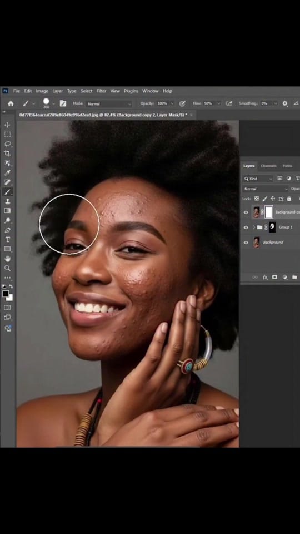Change the screen mode
Image resolution: width=300 pixels, height=534 pixels.
pos(7,318)
